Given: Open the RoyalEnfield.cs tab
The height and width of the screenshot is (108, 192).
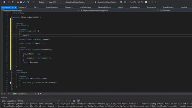Looking at the screenshot, I should pos(168,7).
